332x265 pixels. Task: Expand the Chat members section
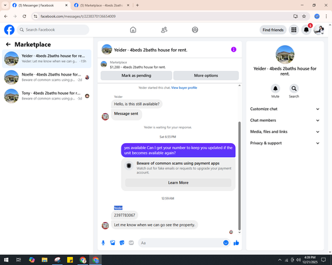coord(285,121)
